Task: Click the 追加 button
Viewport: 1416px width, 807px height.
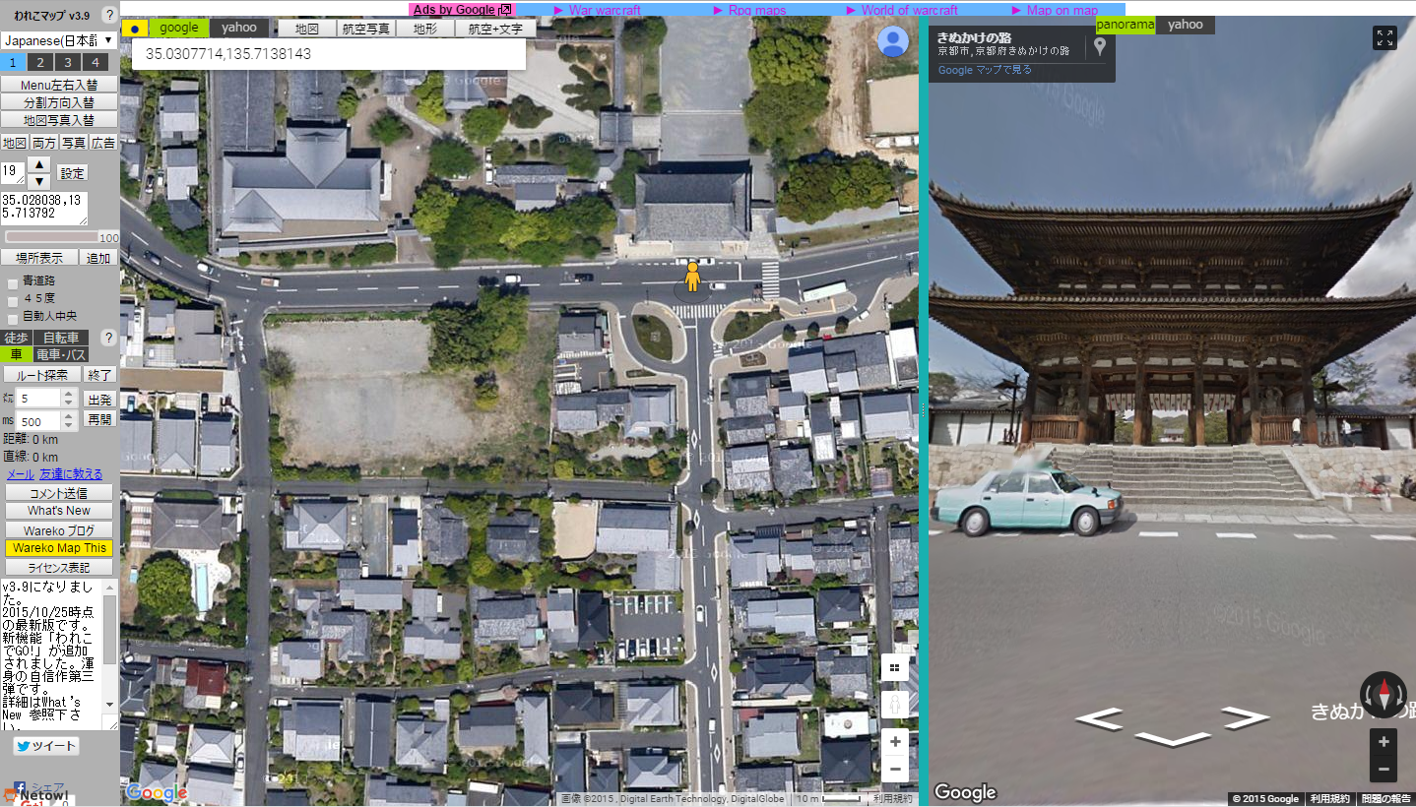Action: 98,258
